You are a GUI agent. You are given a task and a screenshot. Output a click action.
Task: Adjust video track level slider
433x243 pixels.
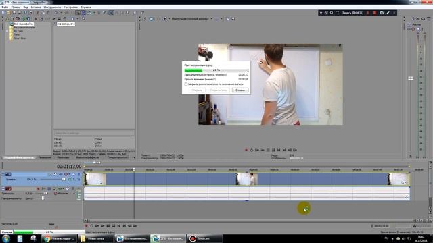[64, 179]
